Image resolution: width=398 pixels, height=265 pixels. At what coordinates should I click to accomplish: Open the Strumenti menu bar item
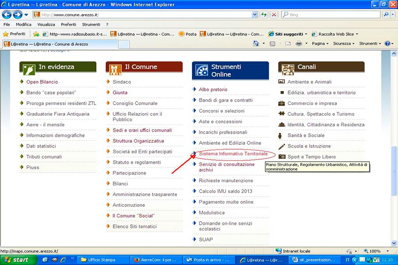91,24
